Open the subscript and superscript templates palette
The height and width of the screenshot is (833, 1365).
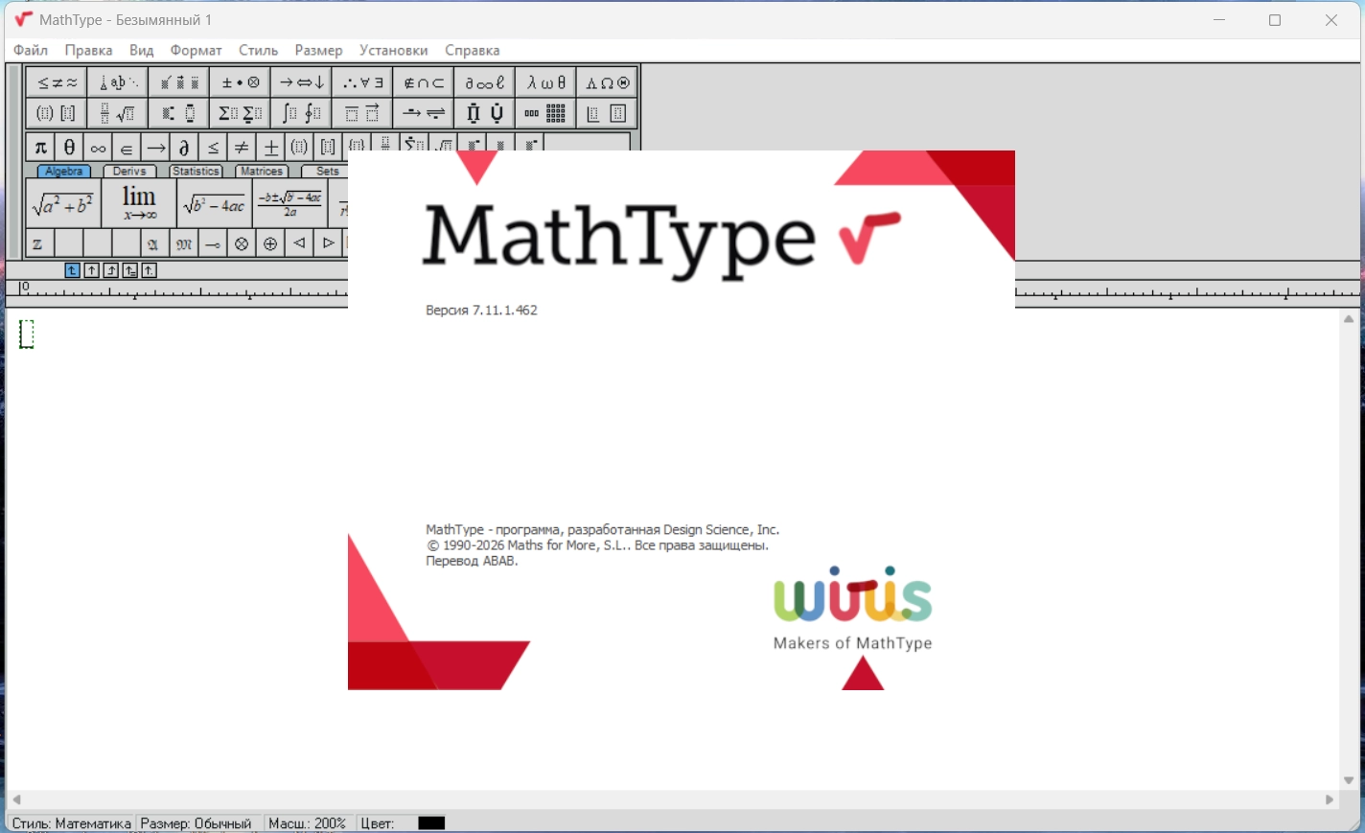(x=179, y=113)
